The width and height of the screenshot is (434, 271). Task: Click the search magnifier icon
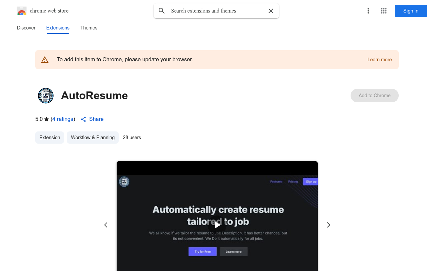[x=162, y=11]
